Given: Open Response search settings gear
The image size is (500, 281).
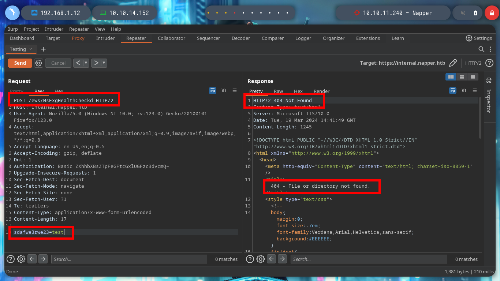Looking at the screenshot, I should point(261,259).
